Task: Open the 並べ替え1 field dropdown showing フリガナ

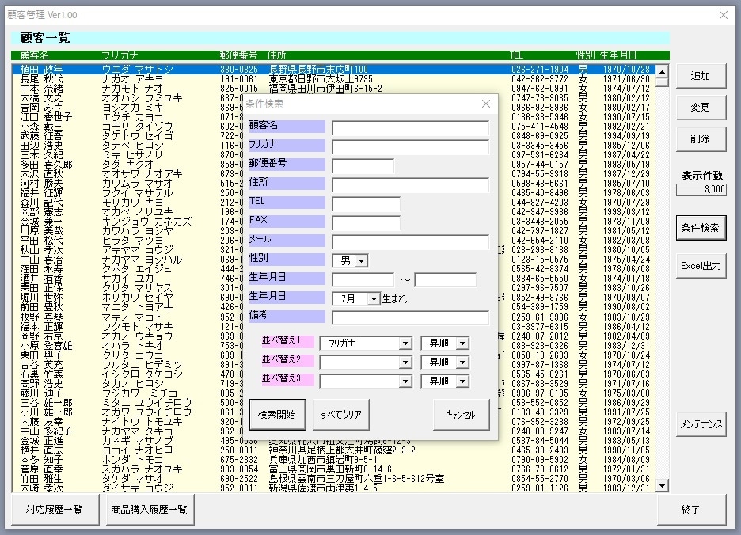Action: (x=405, y=343)
